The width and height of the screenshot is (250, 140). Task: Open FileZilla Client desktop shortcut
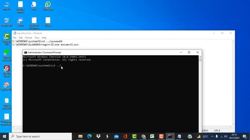(x=7, y=72)
